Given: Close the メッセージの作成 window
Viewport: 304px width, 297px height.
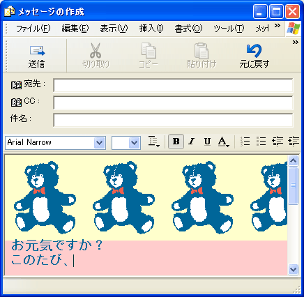Looking at the screenshot, I should [x=292, y=11].
